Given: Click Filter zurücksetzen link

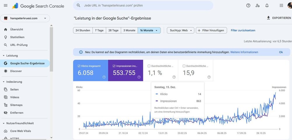Looking at the screenshot, I should (243, 30).
